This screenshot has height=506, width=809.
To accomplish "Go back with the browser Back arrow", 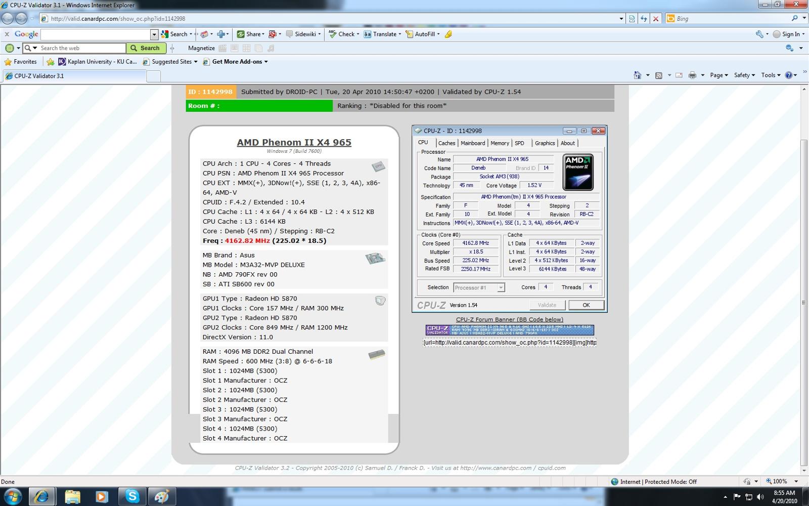I will [8, 19].
